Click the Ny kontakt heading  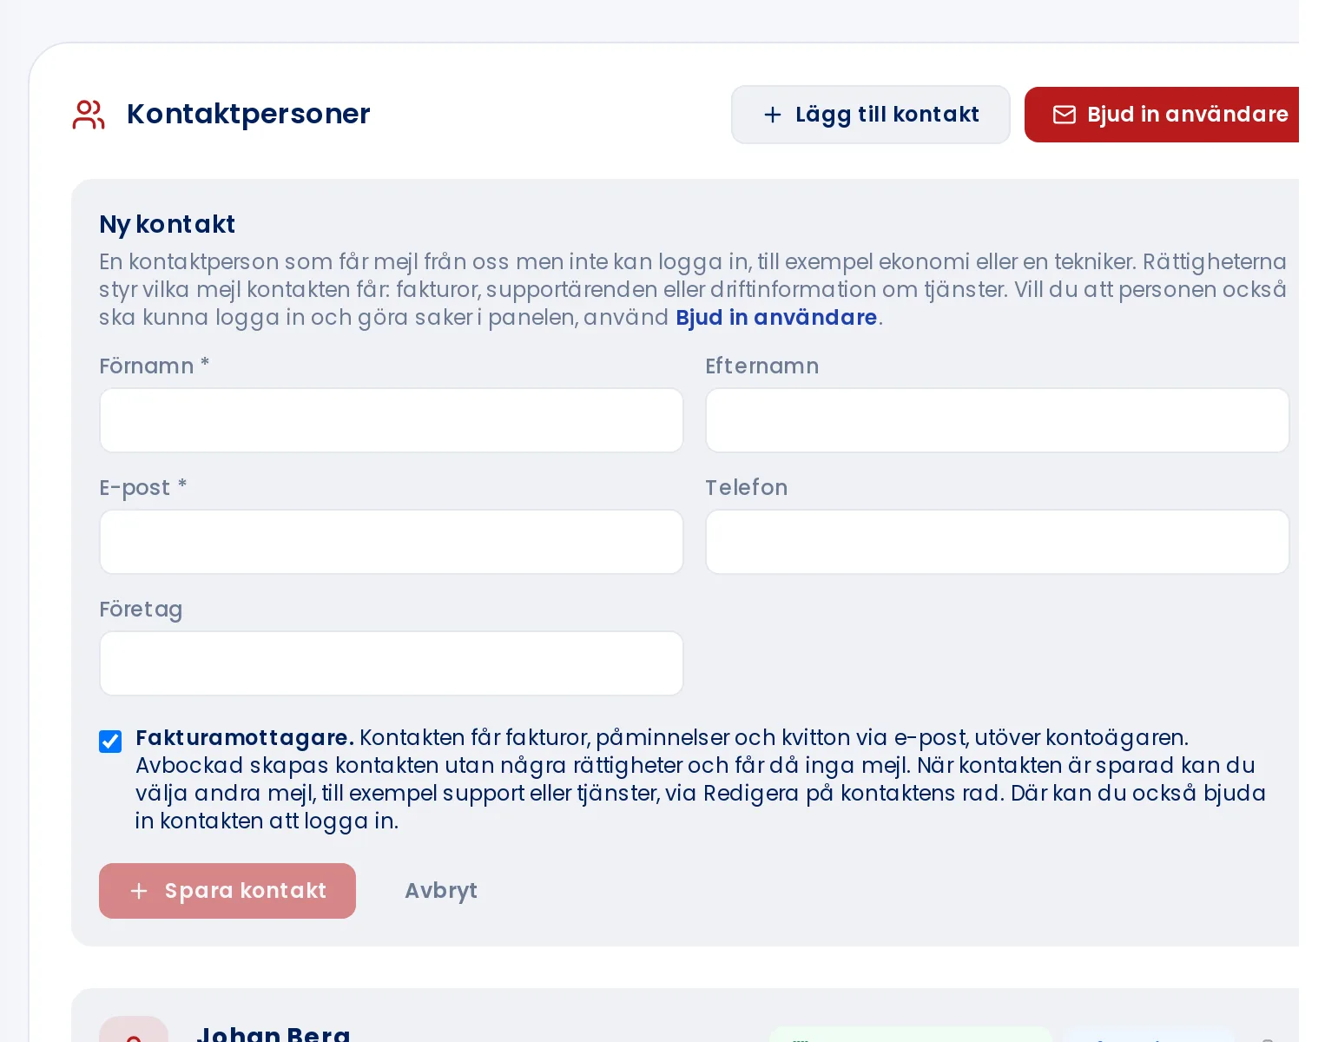[x=168, y=225]
